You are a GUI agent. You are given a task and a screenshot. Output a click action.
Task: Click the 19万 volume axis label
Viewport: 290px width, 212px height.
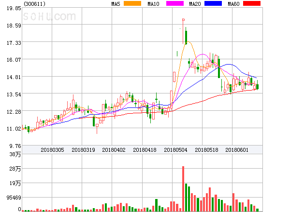[15, 183]
